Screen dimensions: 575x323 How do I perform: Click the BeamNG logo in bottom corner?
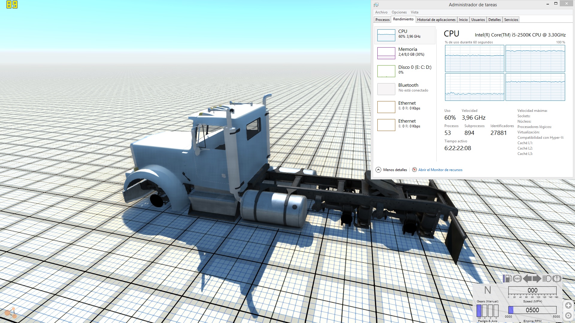tap(11, 313)
